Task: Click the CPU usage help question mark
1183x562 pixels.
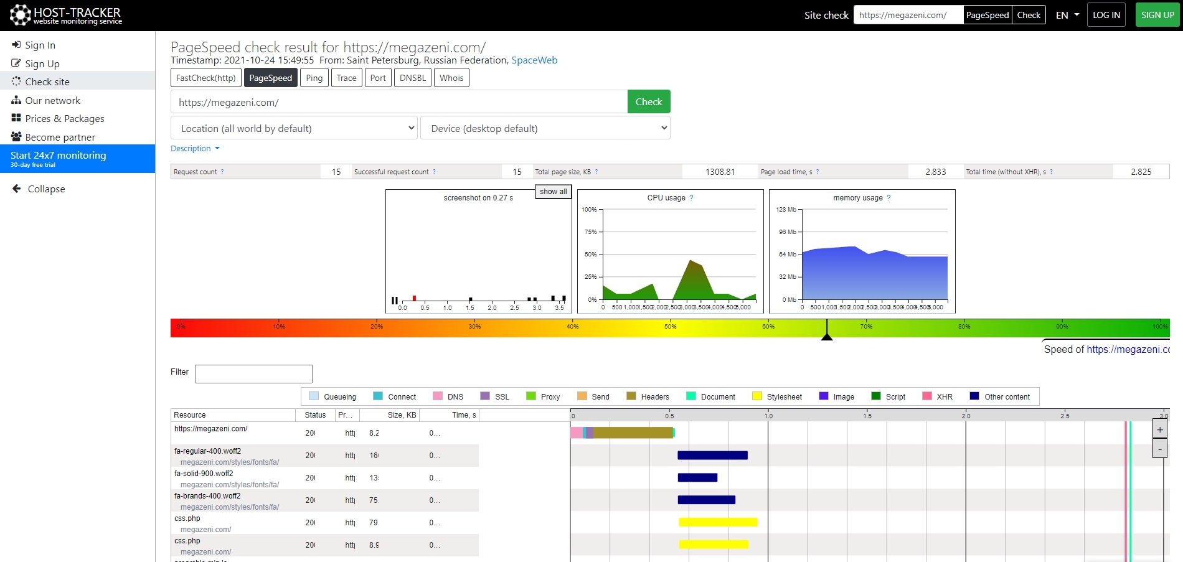Action: 691,198
